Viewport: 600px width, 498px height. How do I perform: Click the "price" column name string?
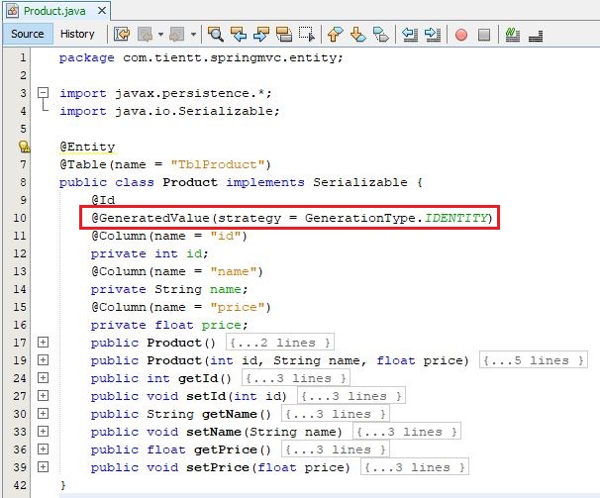237,307
